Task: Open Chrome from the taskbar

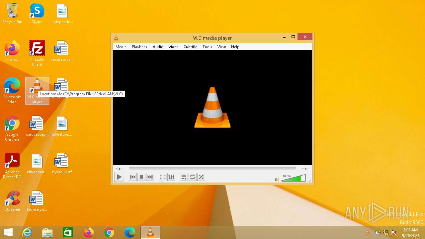Action: click(109, 232)
